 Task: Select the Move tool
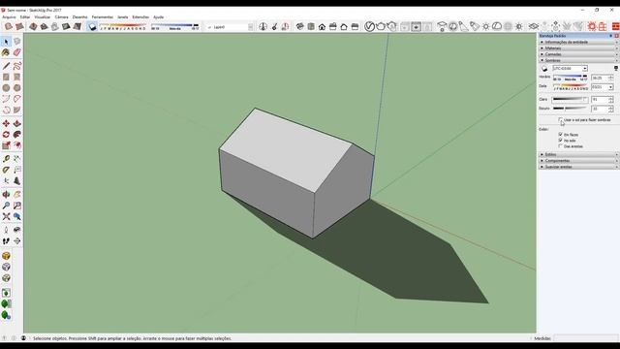pyautogui.click(x=6, y=124)
